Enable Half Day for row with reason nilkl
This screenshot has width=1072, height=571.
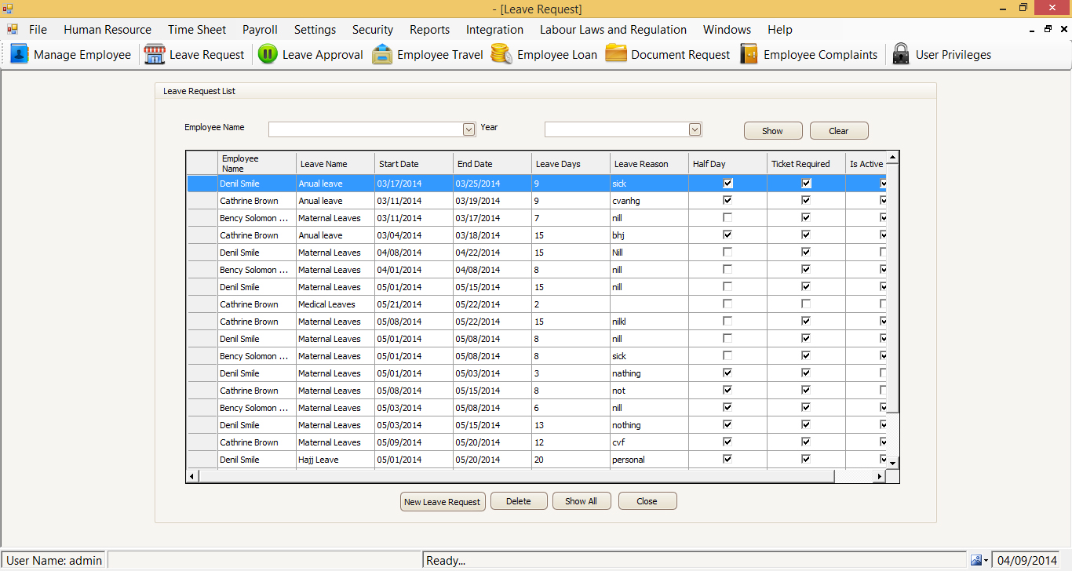727,322
